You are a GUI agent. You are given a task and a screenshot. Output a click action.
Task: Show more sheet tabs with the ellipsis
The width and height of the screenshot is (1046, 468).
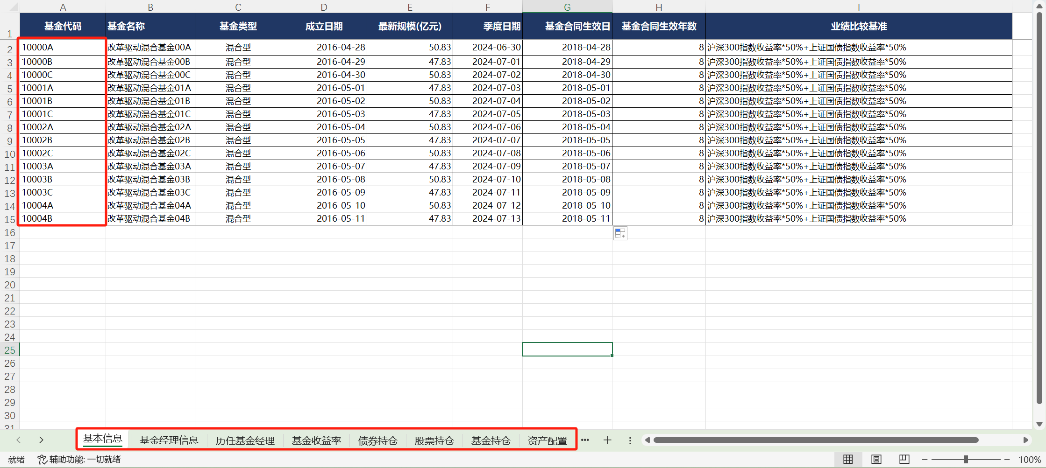pyautogui.click(x=585, y=440)
